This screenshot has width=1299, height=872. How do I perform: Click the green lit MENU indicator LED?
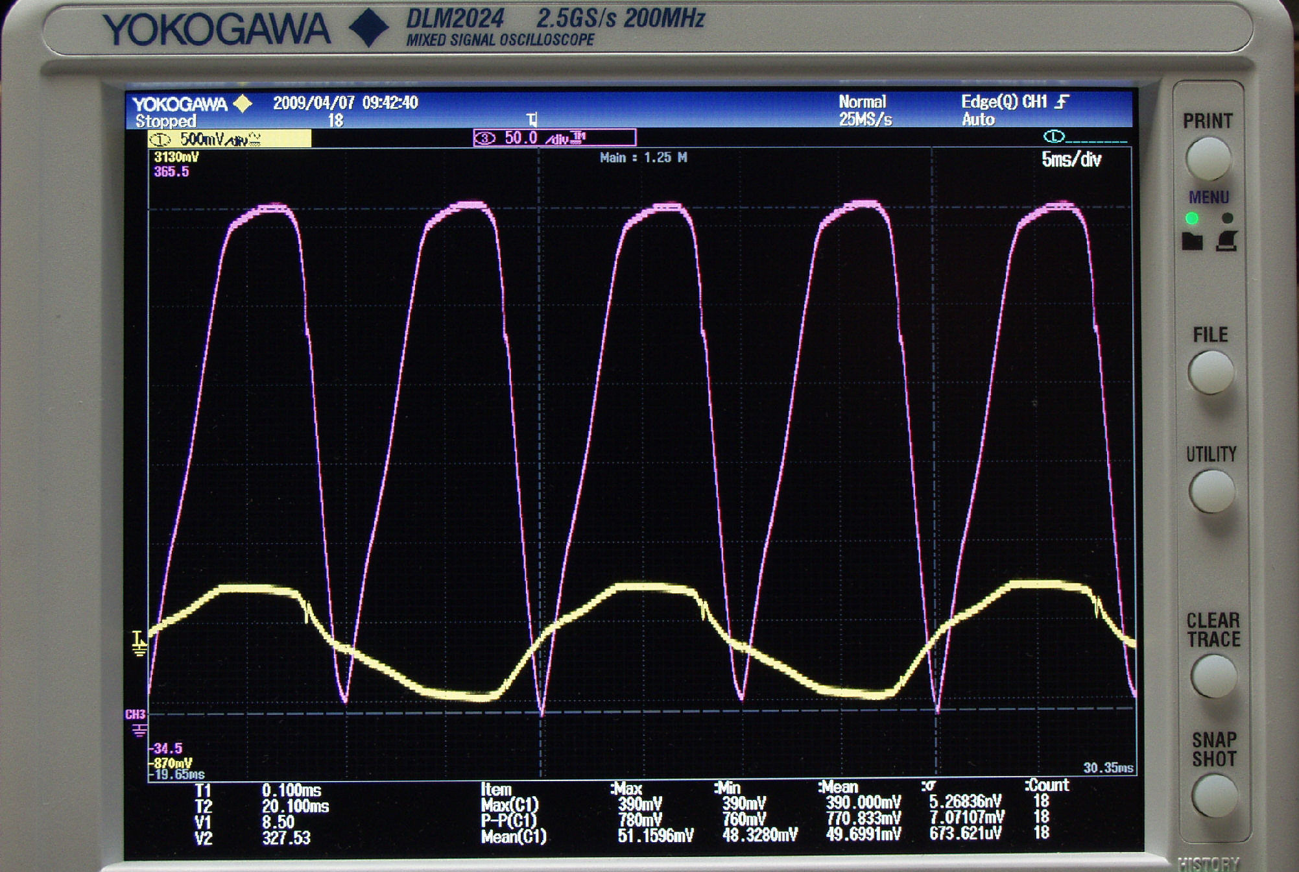pyautogui.click(x=1192, y=219)
